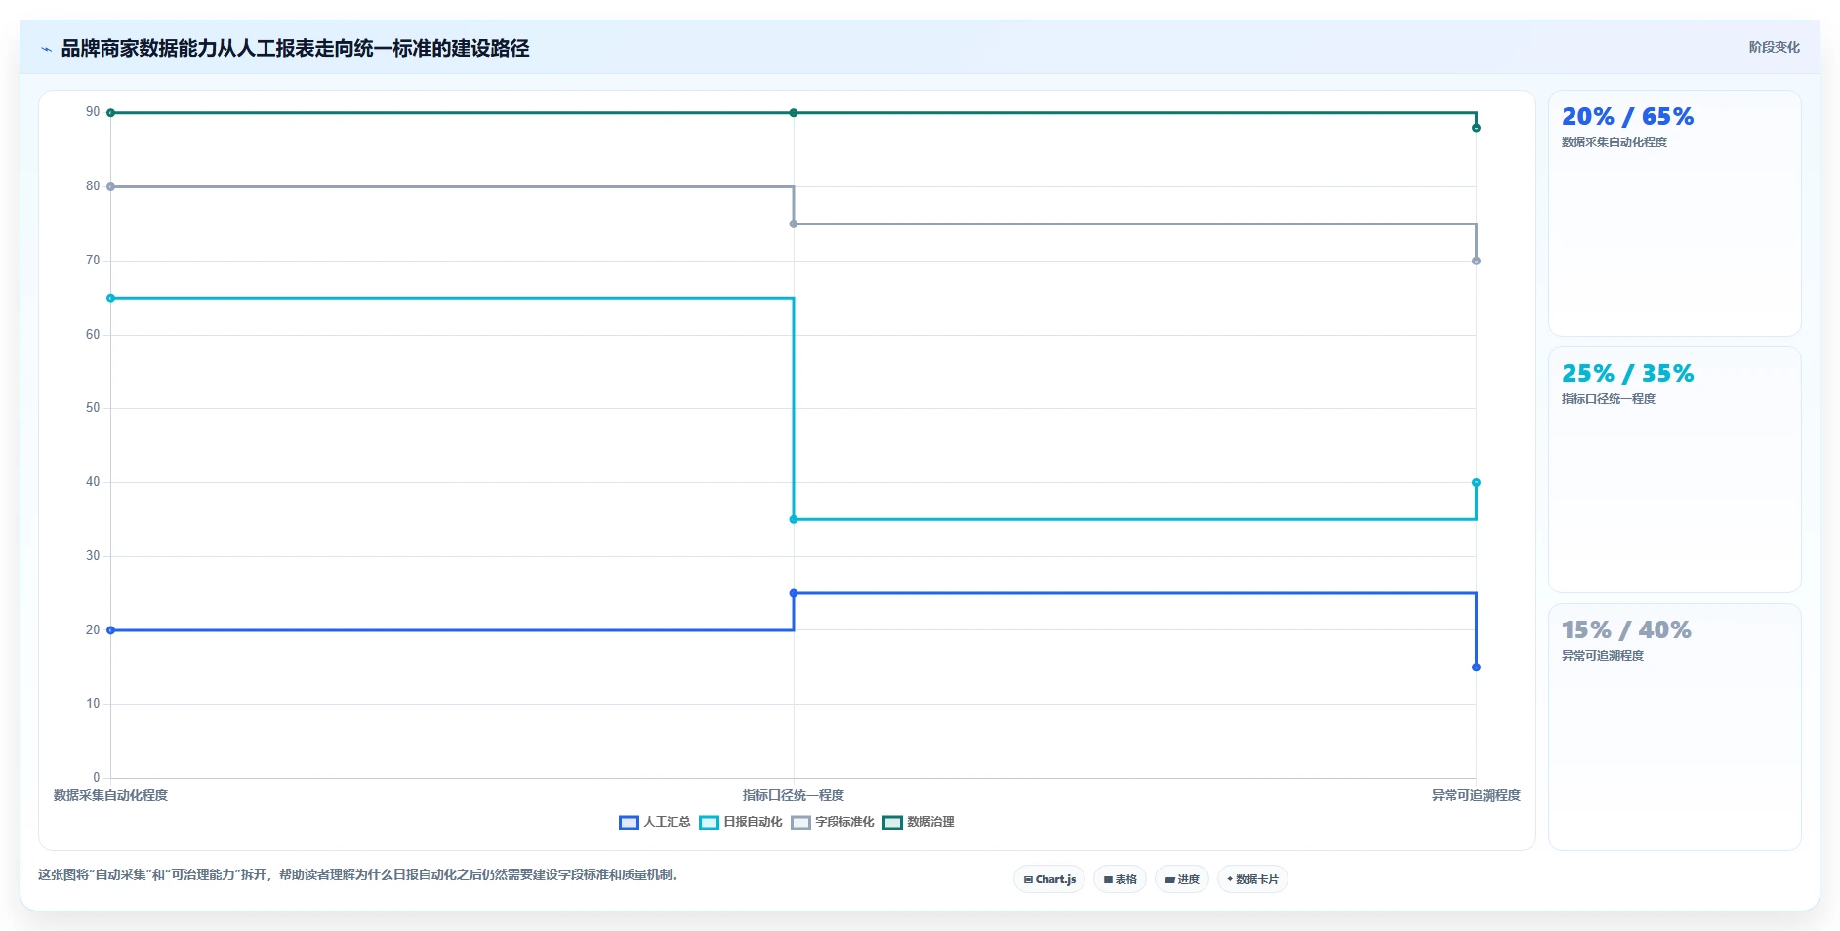
Task: Click the 数据治理 point at 异常可追溯程度
Action: click(1476, 128)
